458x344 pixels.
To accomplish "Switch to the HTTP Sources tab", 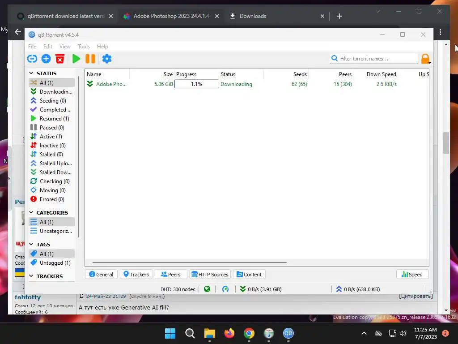I will [x=210, y=275].
